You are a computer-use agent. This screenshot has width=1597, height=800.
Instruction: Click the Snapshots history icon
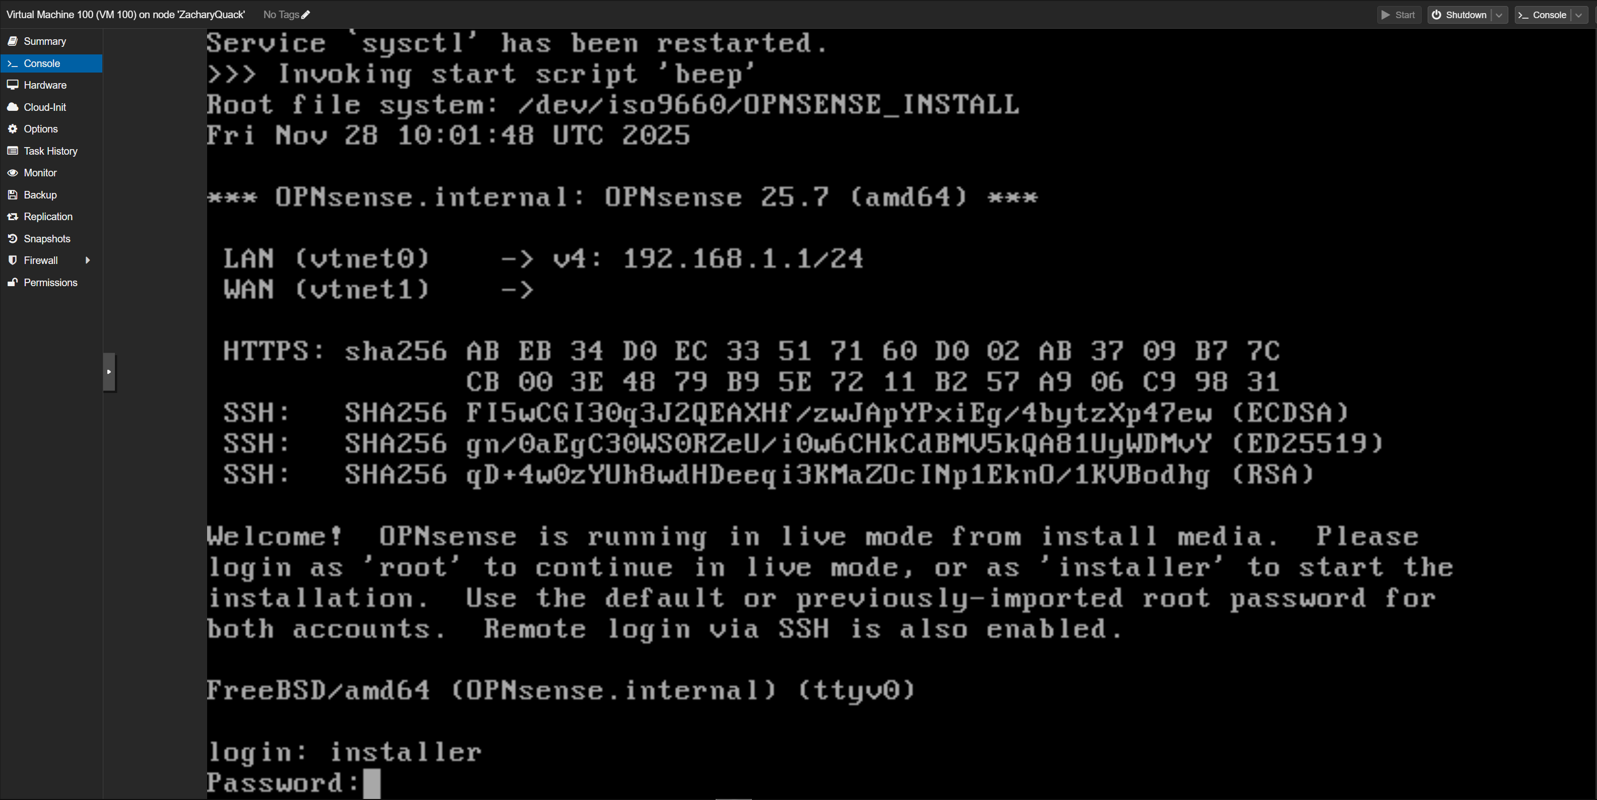pos(13,239)
